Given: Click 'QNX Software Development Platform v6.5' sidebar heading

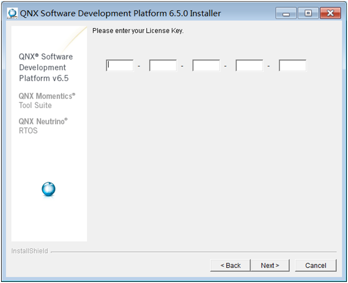Looking at the screenshot, I should [x=46, y=68].
